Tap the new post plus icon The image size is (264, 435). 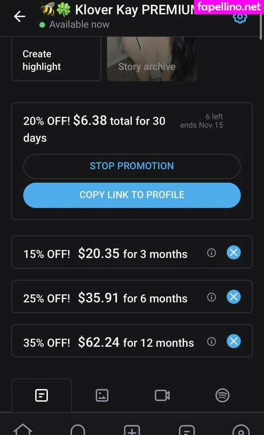(132, 430)
